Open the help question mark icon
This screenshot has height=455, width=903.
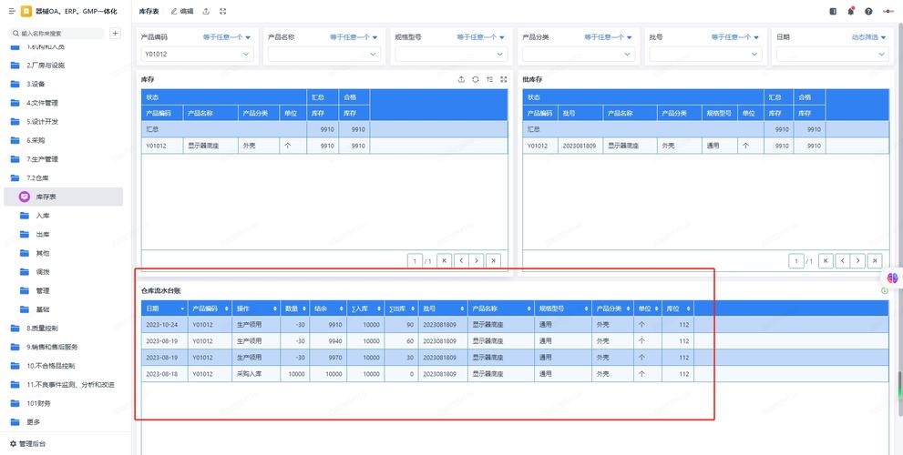pos(868,11)
